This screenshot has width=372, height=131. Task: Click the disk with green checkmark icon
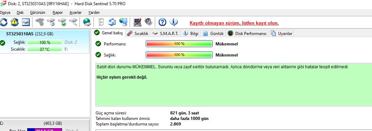coord(62,22)
